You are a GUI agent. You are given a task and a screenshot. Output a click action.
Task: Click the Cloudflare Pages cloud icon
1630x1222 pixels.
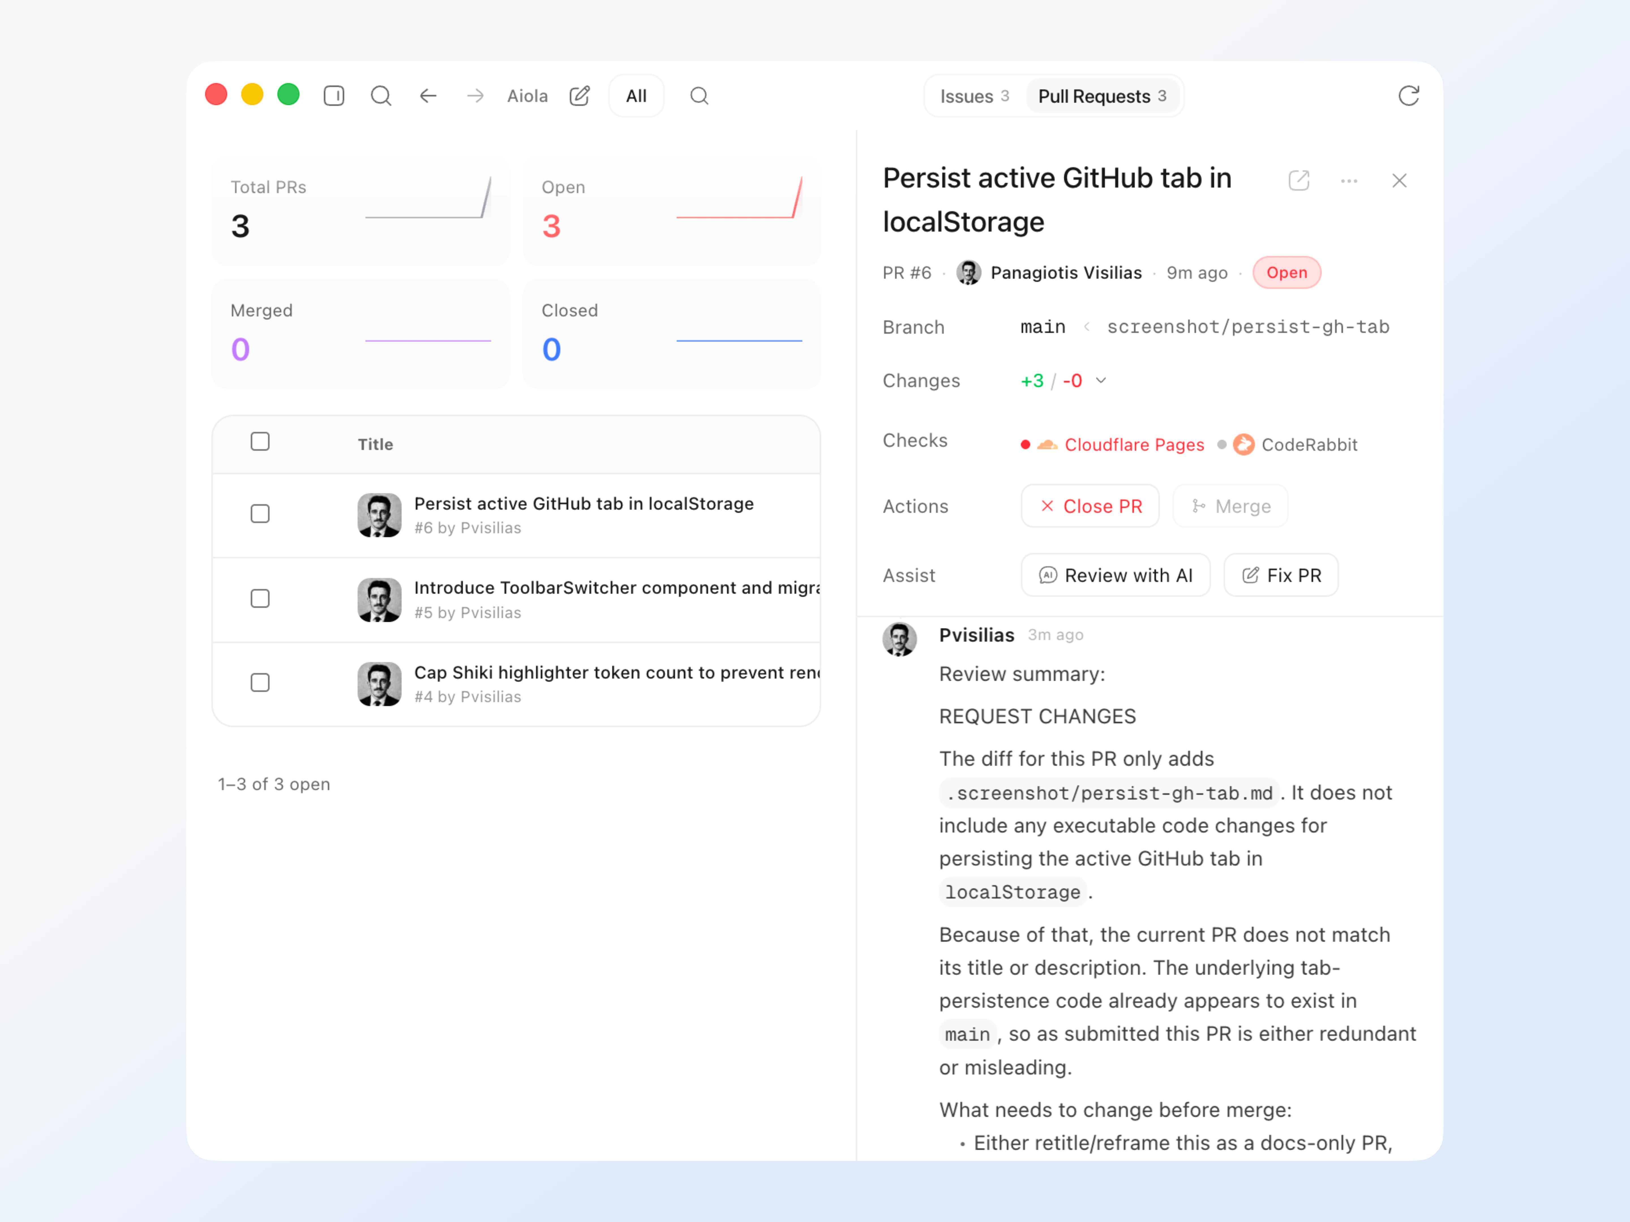[x=1047, y=445]
